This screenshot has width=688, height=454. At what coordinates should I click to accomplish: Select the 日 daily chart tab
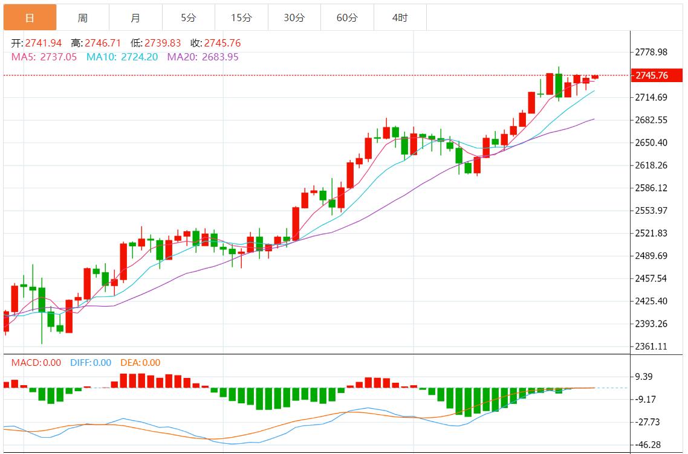30,18
